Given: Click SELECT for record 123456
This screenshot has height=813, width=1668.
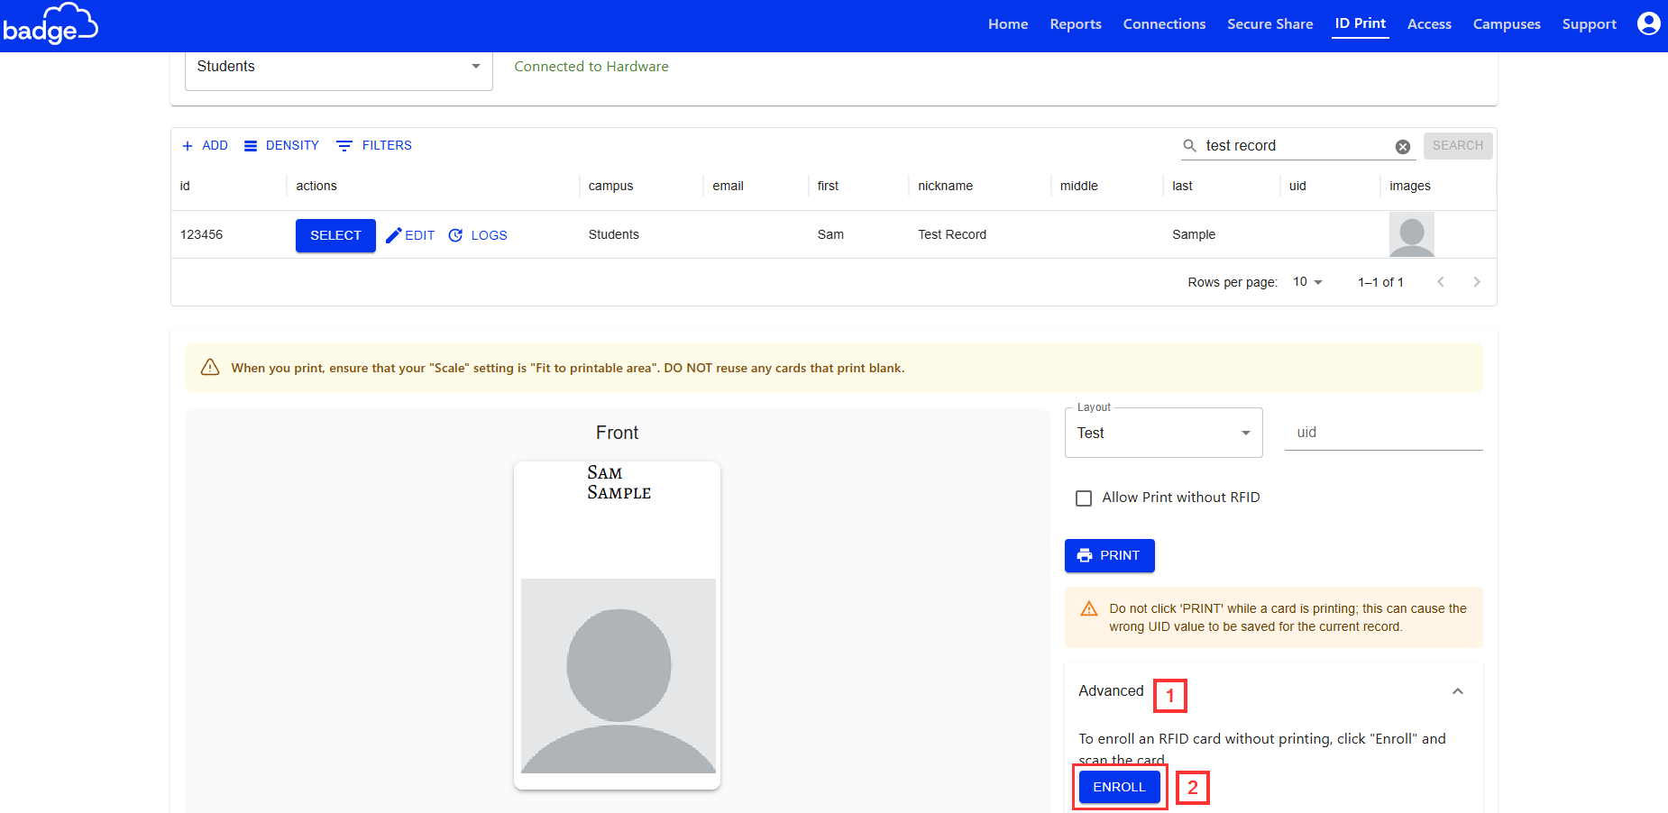Looking at the screenshot, I should click(x=335, y=235).
